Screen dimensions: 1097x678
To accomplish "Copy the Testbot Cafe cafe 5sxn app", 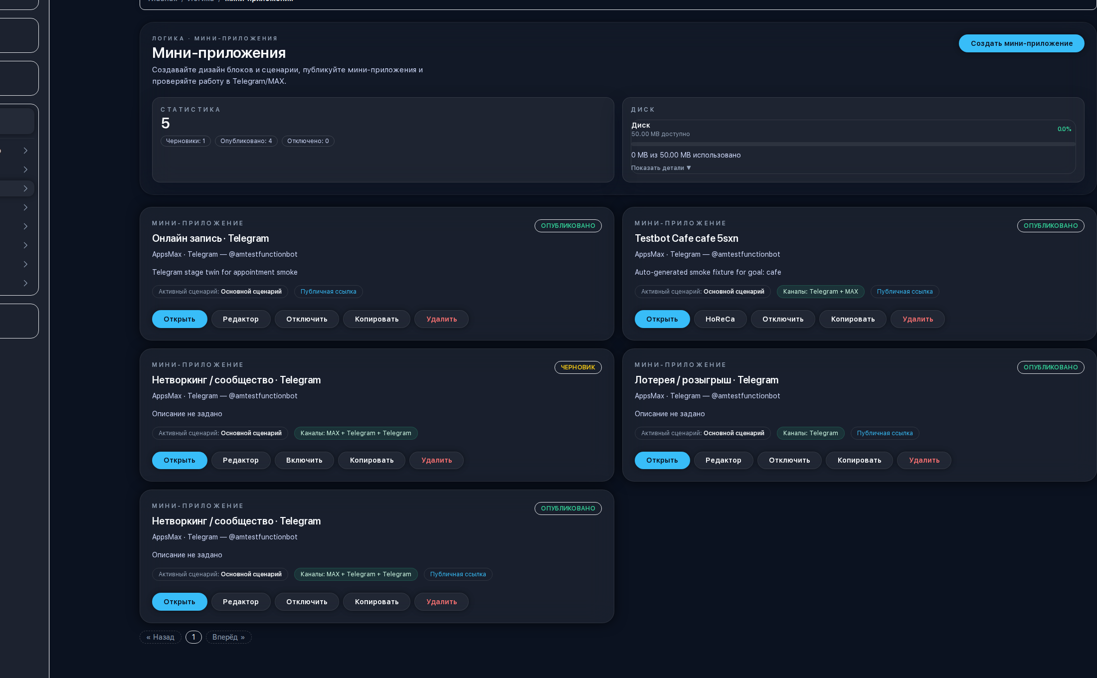I will tap(853, 319).
